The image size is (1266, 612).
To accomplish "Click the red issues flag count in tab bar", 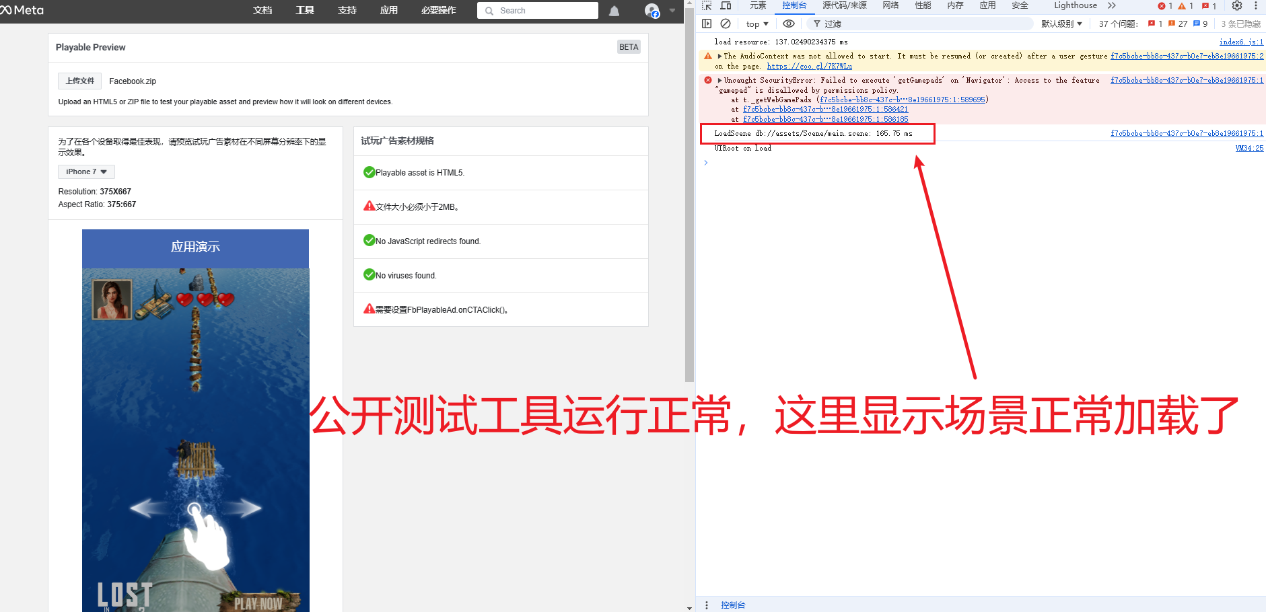I will click(1209, 6).
